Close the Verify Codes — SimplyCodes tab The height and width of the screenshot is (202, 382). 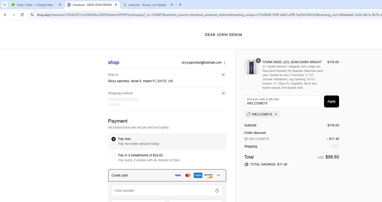click(60, 5)
